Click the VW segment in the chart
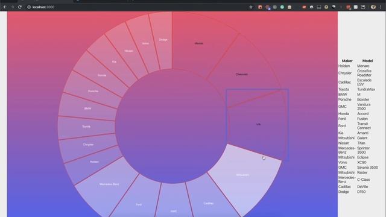Image resolution: width=386 pixels, height=217 pixels. (x=258, y=125)
